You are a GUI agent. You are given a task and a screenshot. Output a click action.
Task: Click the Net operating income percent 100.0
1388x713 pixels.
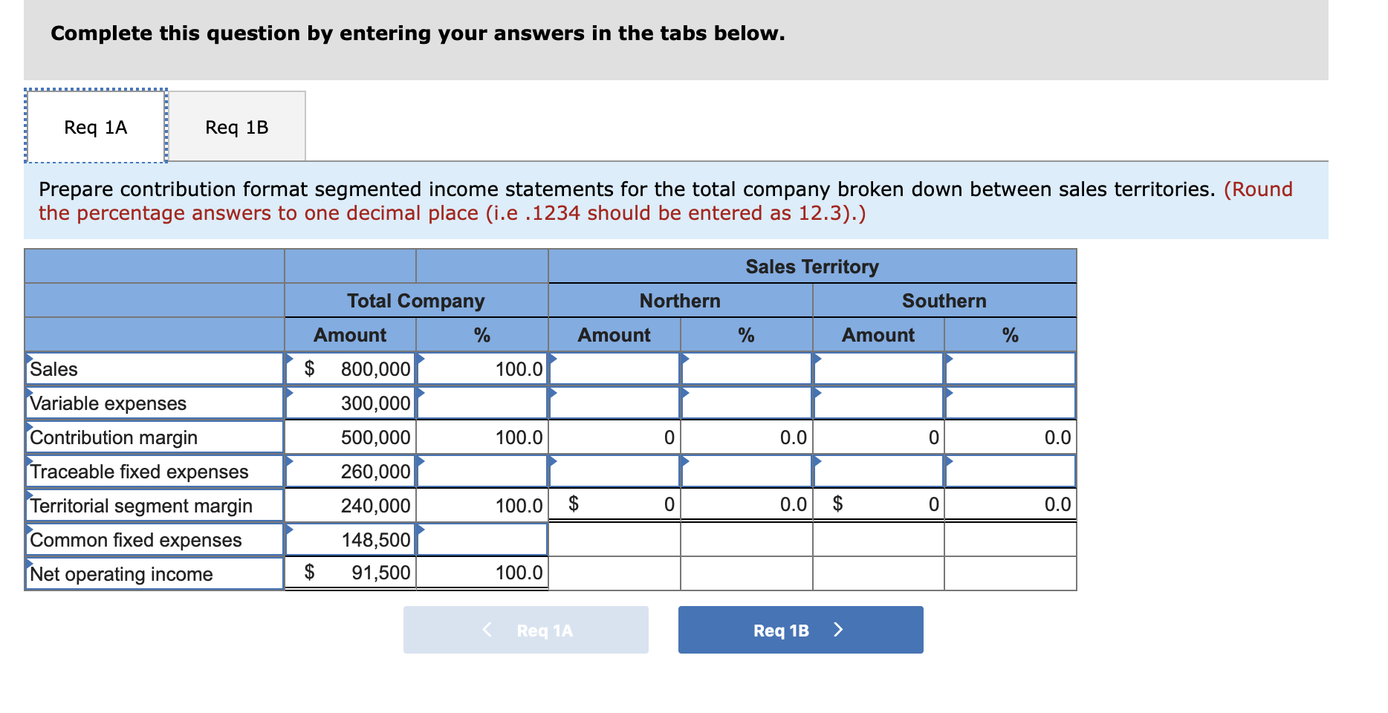click(x=482, y=573)
